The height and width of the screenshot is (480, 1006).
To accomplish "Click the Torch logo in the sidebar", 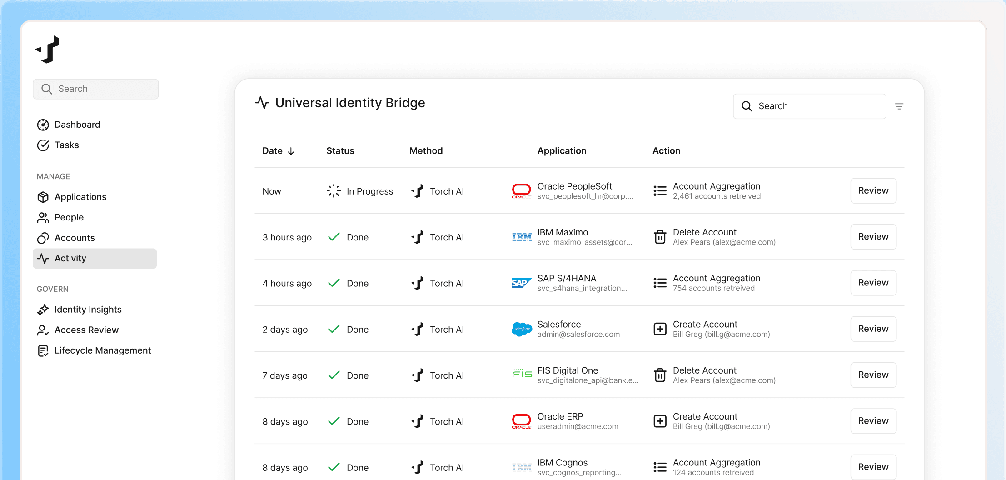I will coord(47,49).
